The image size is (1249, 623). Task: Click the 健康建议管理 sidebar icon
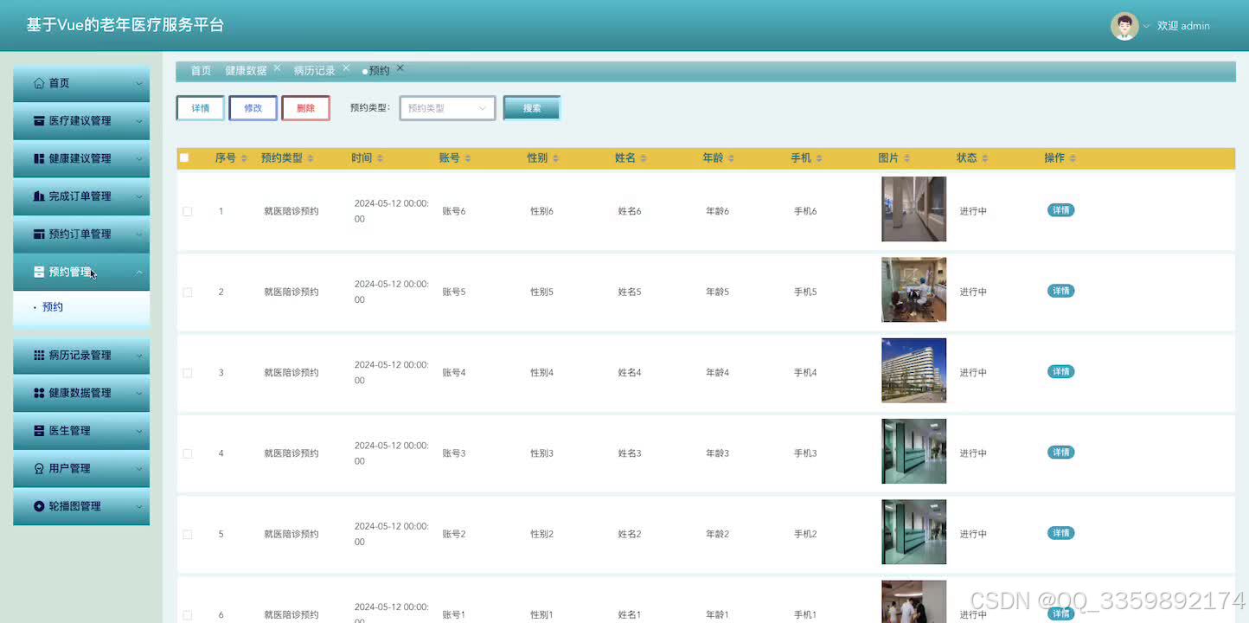coord(39,158)
